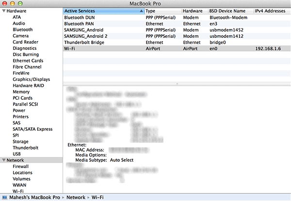291x201 pixels.
Task: Collapse the Network section triangle
Action: [x=3, y=160]
